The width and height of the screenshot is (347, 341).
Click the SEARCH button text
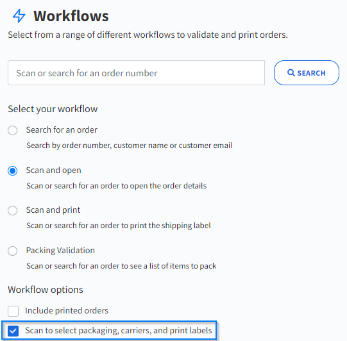tap(311, 73)
